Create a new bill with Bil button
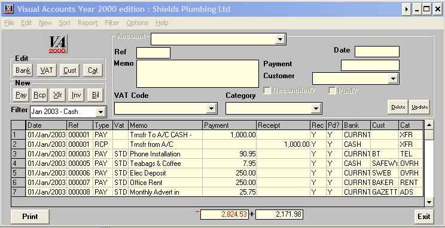Image resolution: width=445 pixels, height=228 pixels. [95, 95]
